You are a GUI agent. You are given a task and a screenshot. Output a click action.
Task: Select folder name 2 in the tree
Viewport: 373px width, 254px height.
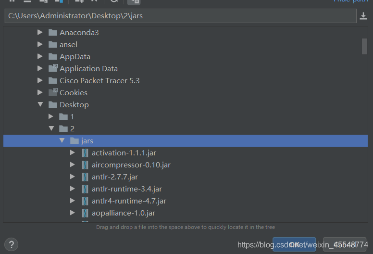point(72,129)
